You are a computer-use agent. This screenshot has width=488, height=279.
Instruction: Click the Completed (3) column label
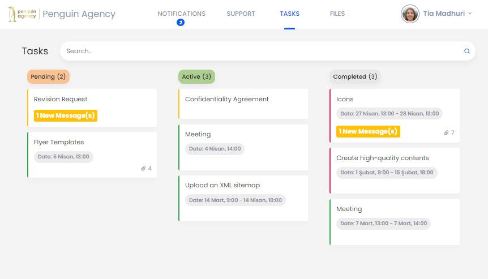355,77
